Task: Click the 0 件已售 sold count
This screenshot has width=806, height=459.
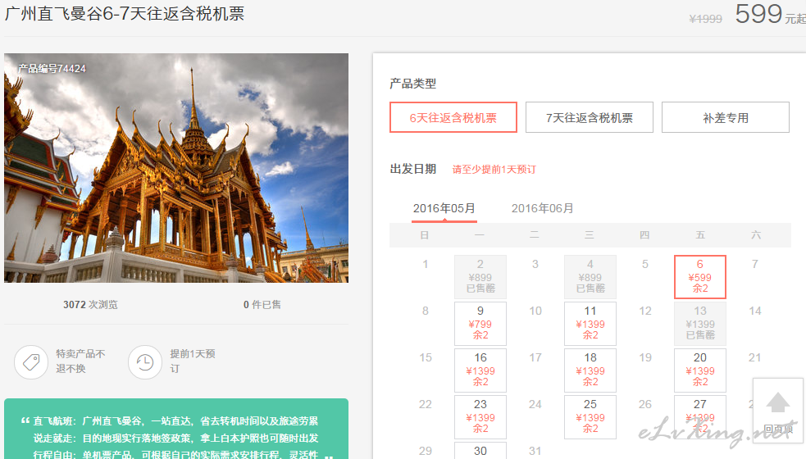Action: [262, 304]
